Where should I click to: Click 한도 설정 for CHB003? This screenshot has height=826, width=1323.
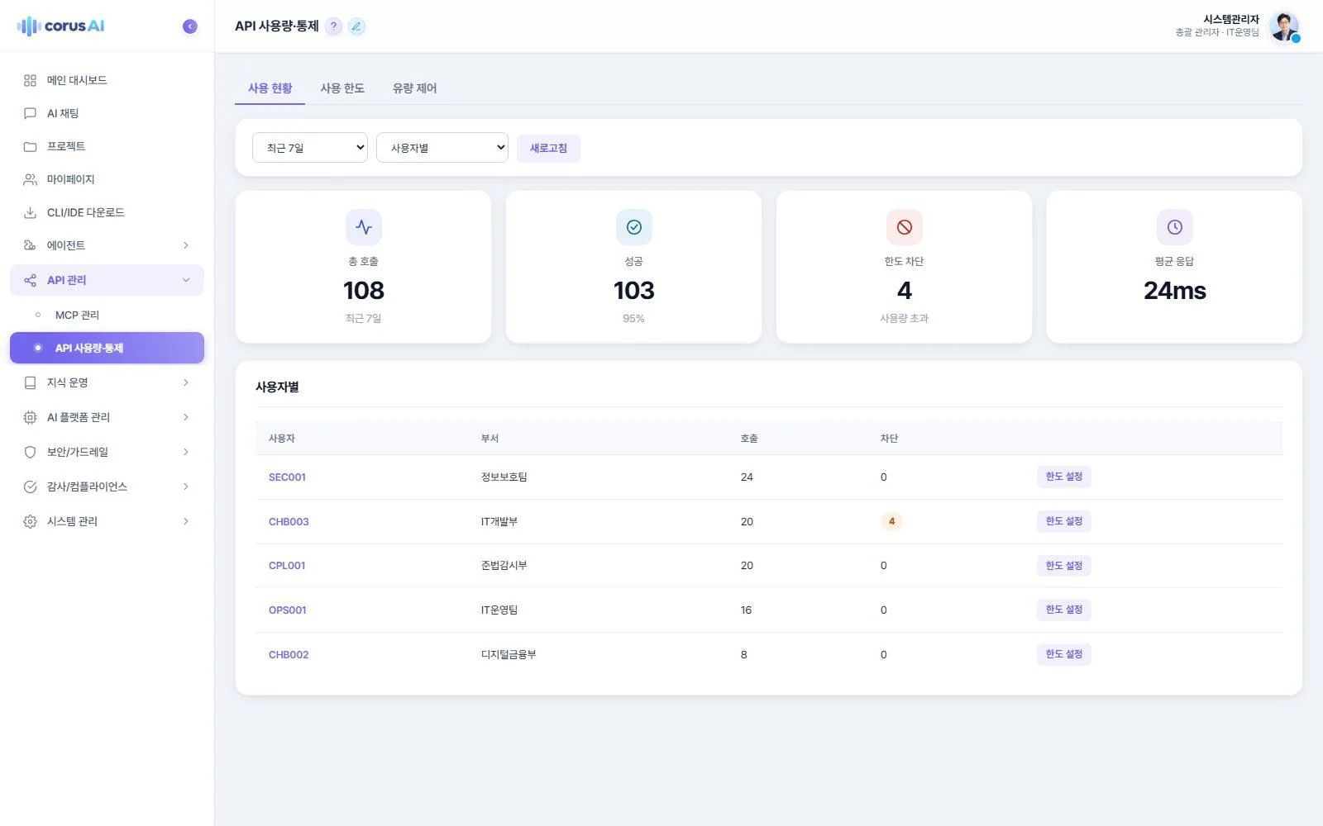pyautogui.click(x=1064, y=521)
